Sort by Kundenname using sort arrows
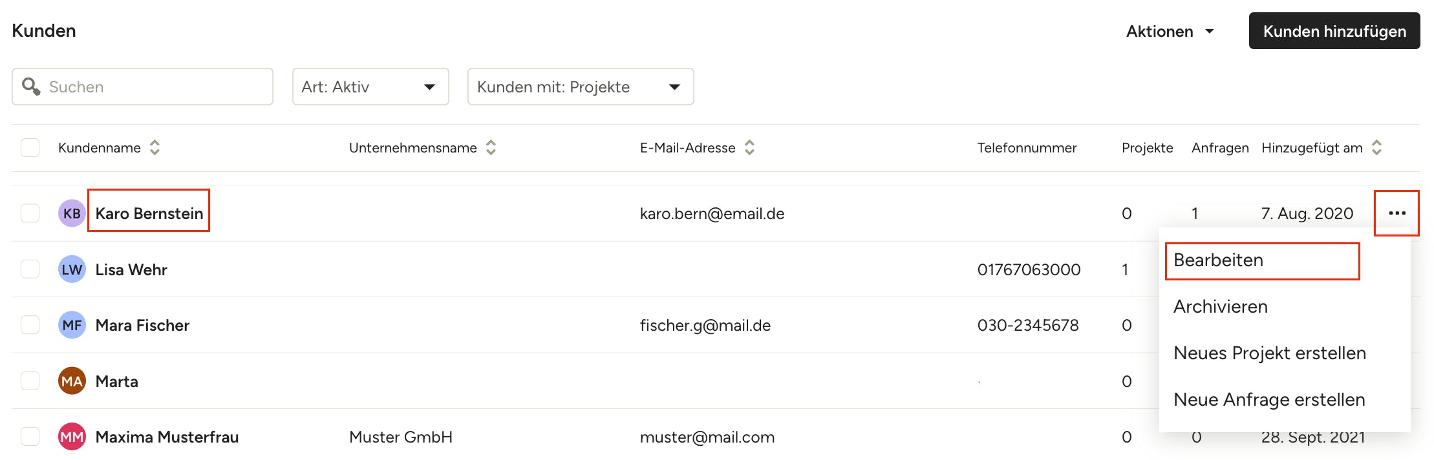This screenshot has height=460, width=1434. tap(155, 148)
